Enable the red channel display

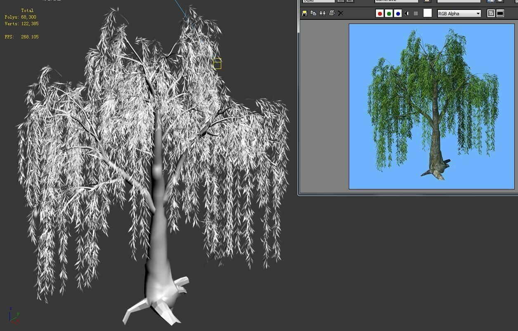[379, 13]
